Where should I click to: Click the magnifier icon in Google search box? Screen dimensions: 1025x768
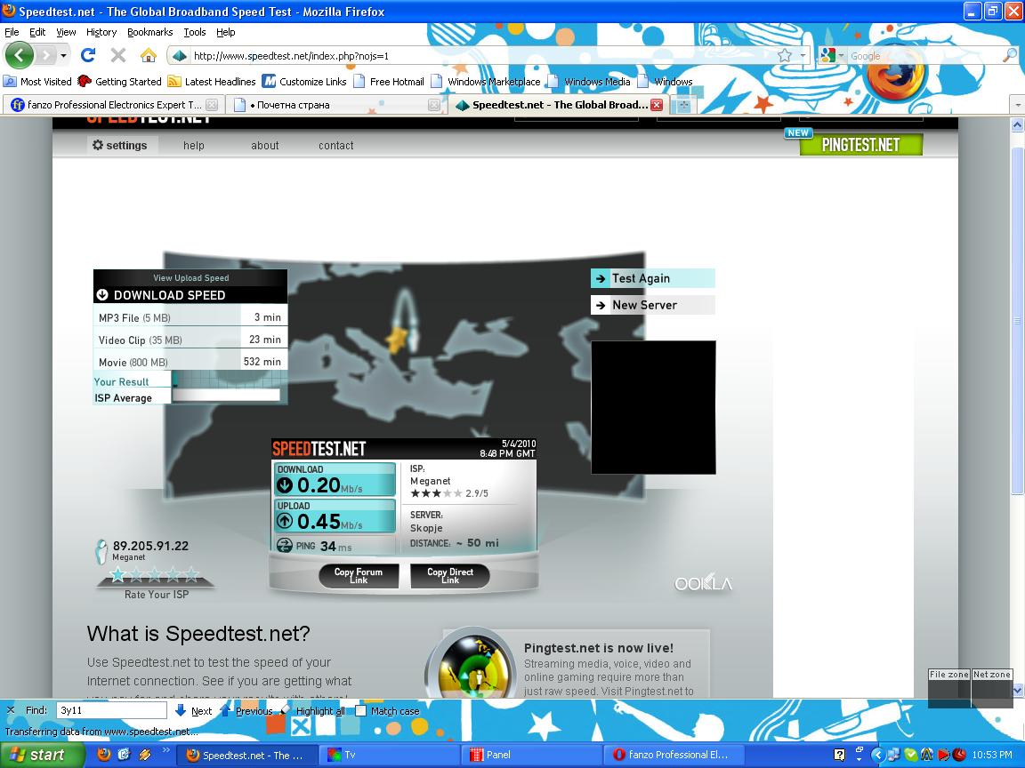[x=1009, y=55]
